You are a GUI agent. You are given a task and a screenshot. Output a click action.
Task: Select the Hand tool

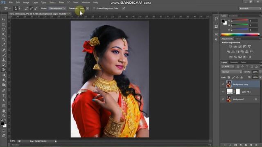tap(4, 111)
